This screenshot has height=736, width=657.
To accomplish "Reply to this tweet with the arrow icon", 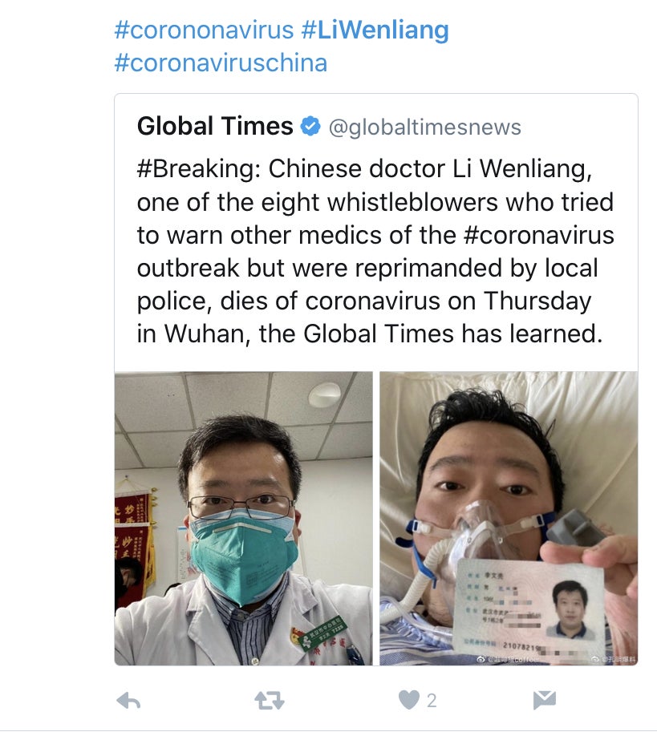I will 128,701.
